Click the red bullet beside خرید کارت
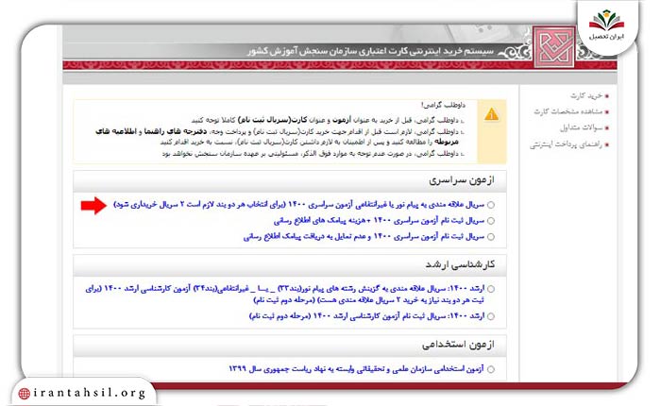Viewport: 661px width, 406px height. click(606, 96)
